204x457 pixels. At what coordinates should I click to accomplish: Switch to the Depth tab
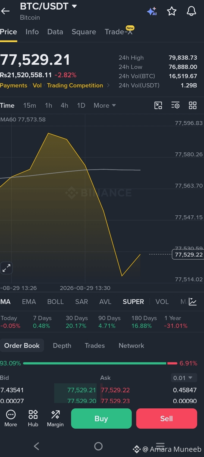(x=62, y=345)
